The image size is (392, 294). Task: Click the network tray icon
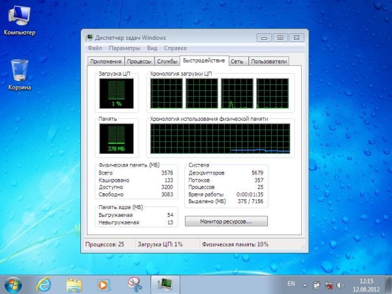(x=327, y=284)
